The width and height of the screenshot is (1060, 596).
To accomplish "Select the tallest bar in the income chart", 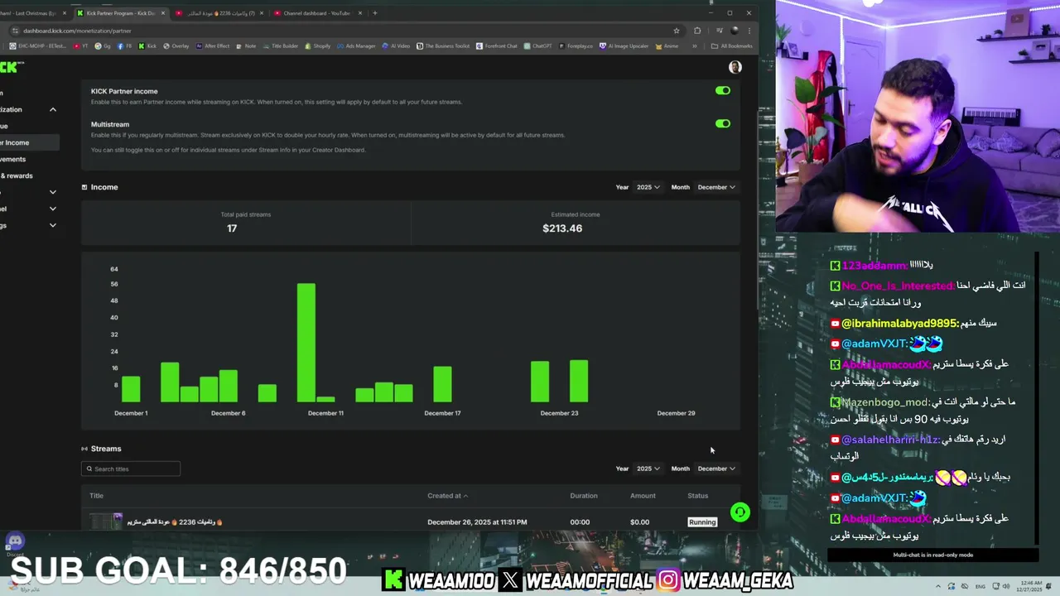I will pyautogui.click(x=306, y=343).
